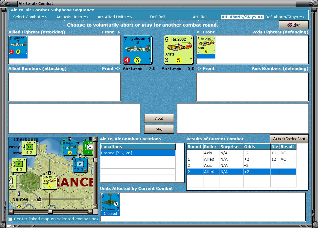Open the Help button
Screen dimensions: 318x228
click(294, 25)
